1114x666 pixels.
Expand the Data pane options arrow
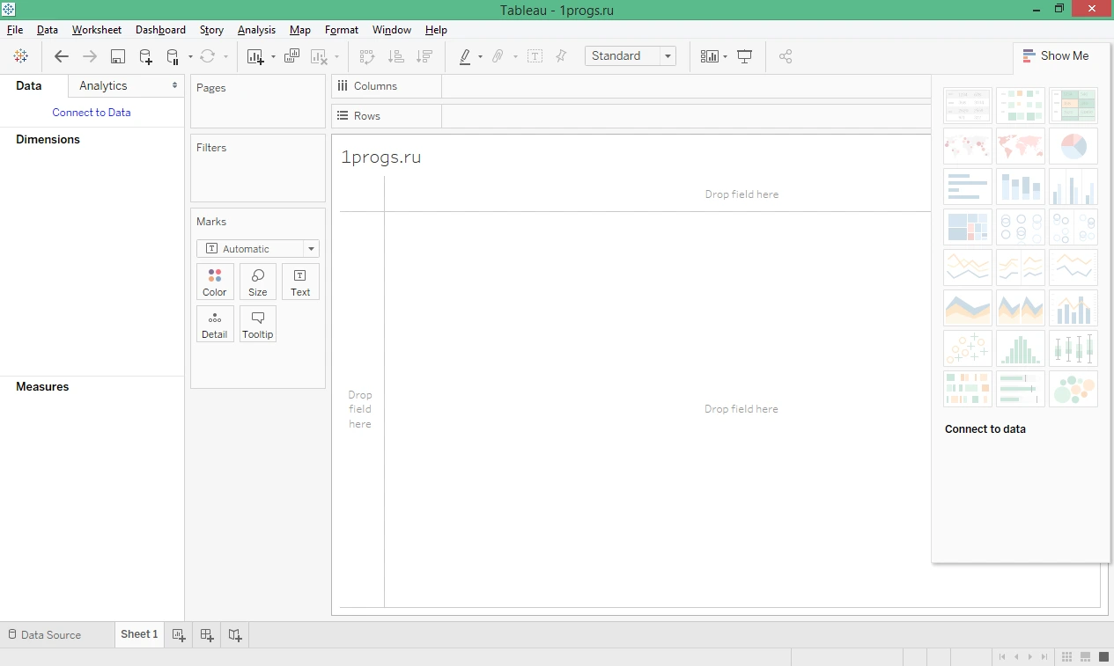pos(174,85)
